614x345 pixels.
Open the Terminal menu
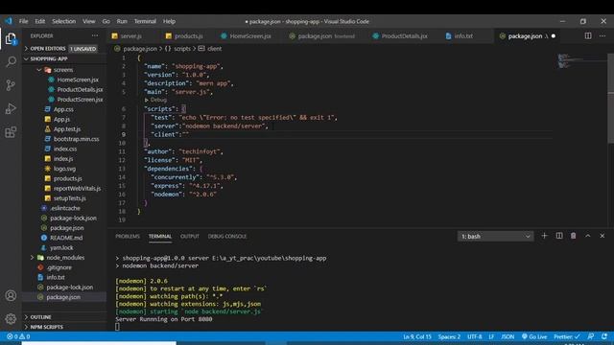click(x=145, y=21)
